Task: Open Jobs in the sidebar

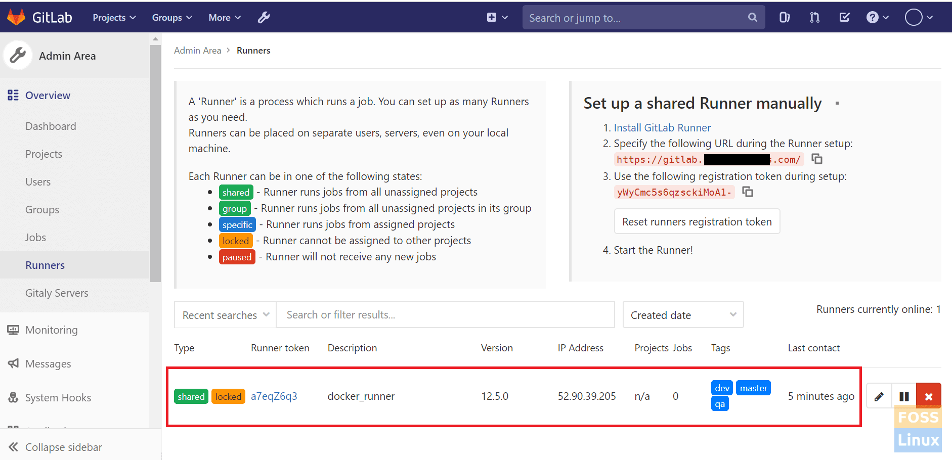Action: click(x=35, y=238)
